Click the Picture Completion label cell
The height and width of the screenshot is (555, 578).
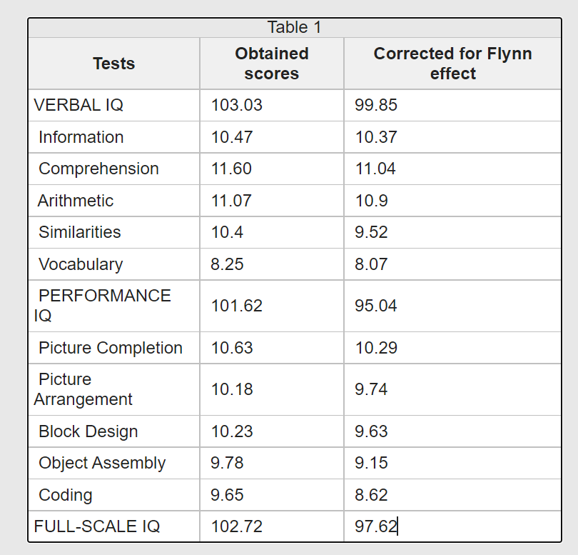(x=110, y=348)
